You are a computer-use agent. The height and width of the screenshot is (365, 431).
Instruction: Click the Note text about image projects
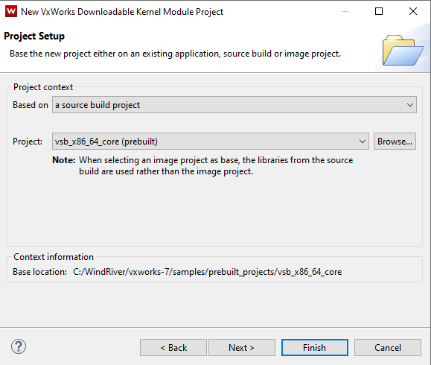click(202, 165)
